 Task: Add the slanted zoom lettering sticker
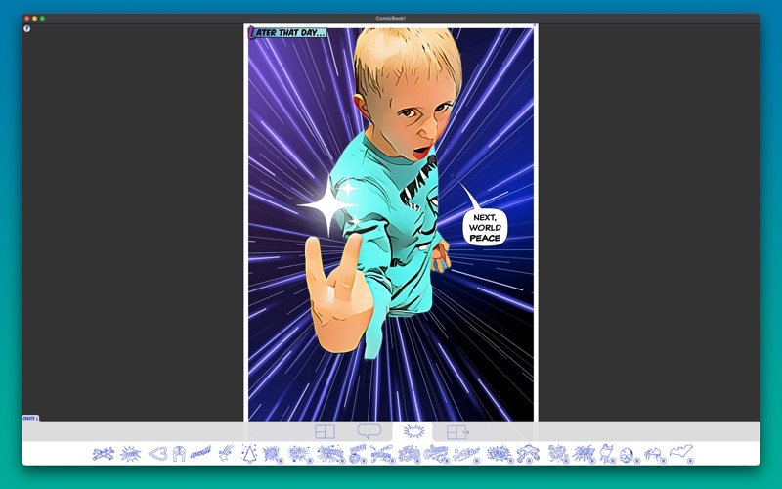pyautogui.click(x=201, y=453)
